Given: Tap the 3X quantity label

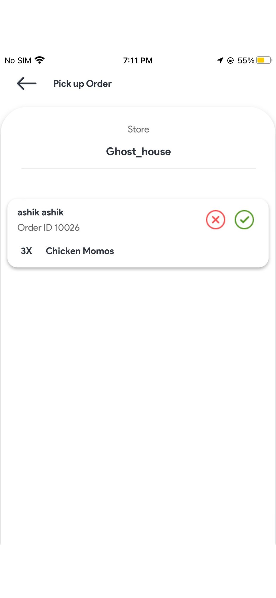Looking at the screenshot, I should pyautogui.click(x=26, y=251).
